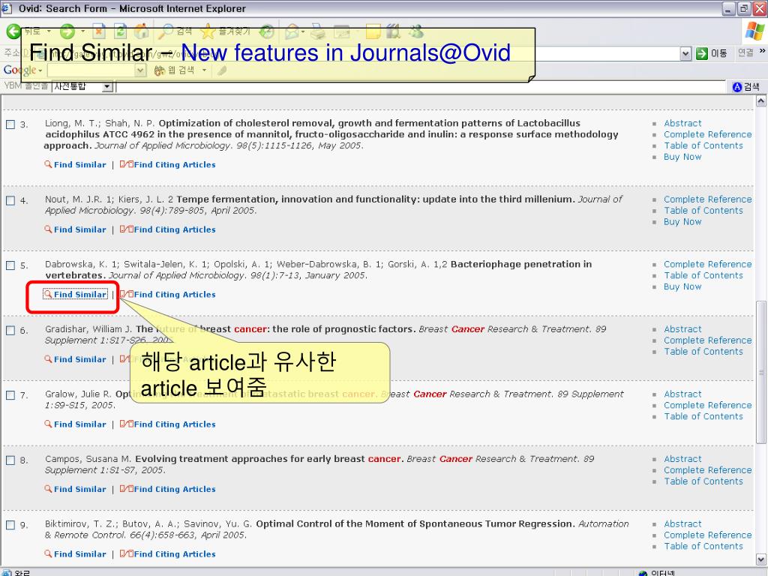The image size is (768, 576).
Task: Select checkbox for article 3 Liong
Action: (10, 124)
